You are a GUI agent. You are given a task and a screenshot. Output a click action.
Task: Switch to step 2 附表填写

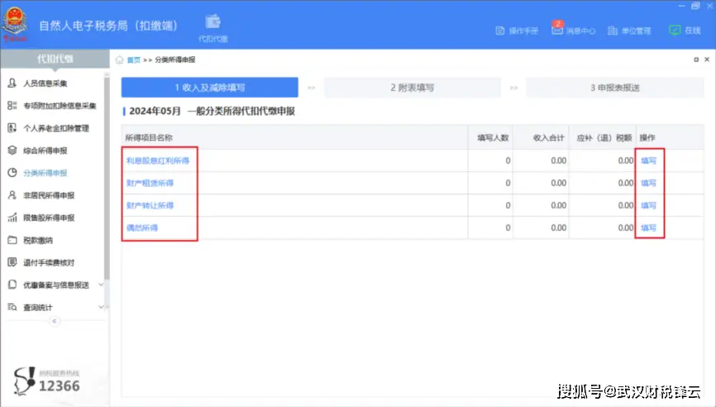412,88
